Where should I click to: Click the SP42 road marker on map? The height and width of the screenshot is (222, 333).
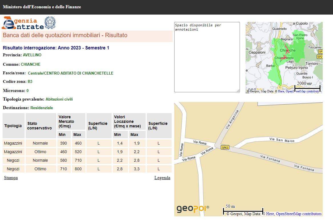pyautogui.click(x=225, y=147)
